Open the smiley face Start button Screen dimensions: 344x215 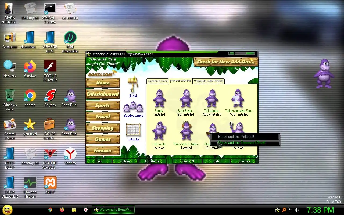pos(8,210)
